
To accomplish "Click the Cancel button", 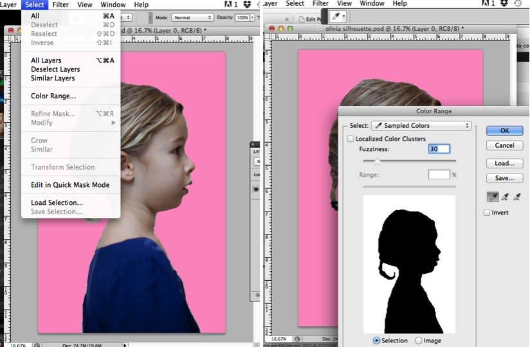I will coord(504,146).
